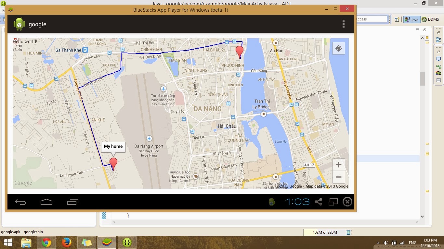Tap the Android home button in BlueStacks
The height and width of the screenshot is (249, 444).
tap(46, 202)
